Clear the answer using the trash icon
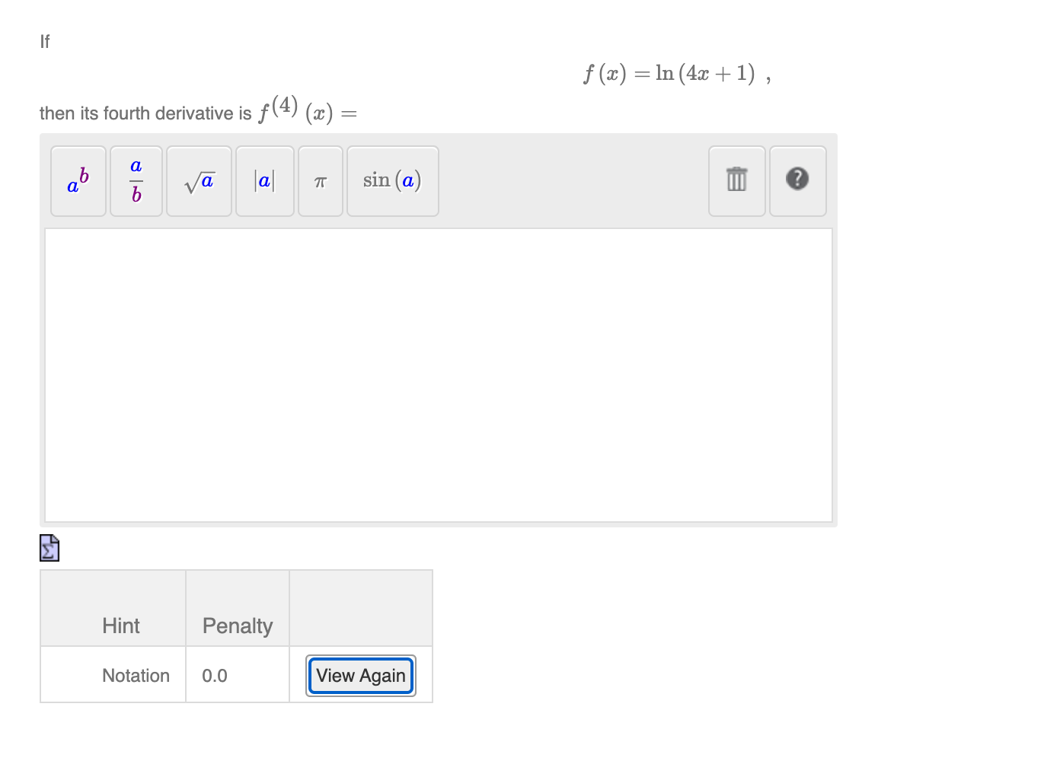 [736, 181]
